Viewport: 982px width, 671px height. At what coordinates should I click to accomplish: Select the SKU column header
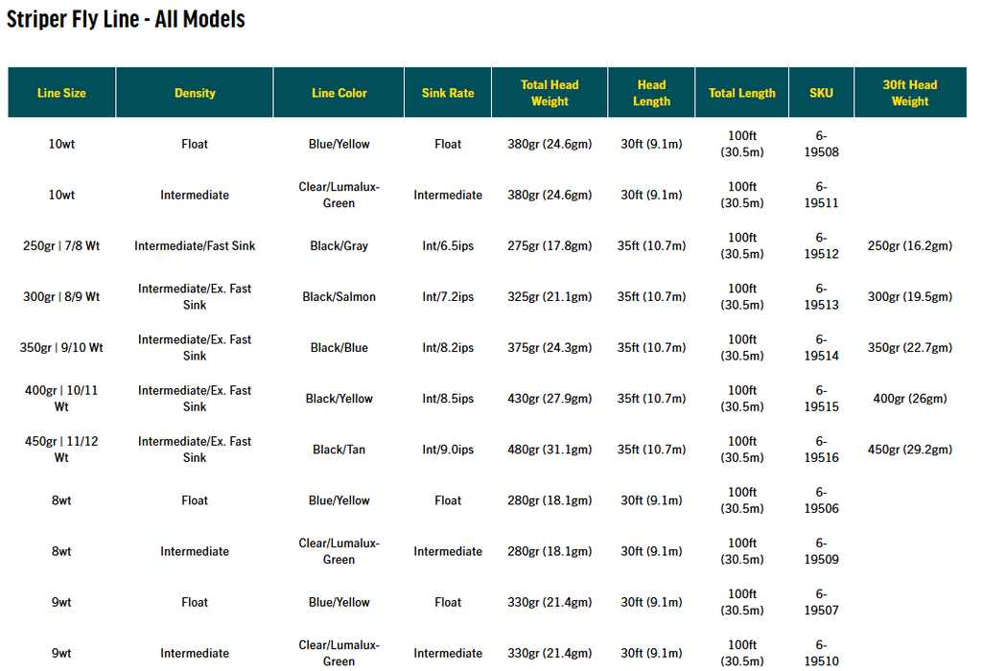click(821, 93)
